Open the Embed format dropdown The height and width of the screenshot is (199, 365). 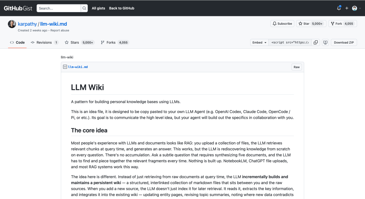click(259, 42)
